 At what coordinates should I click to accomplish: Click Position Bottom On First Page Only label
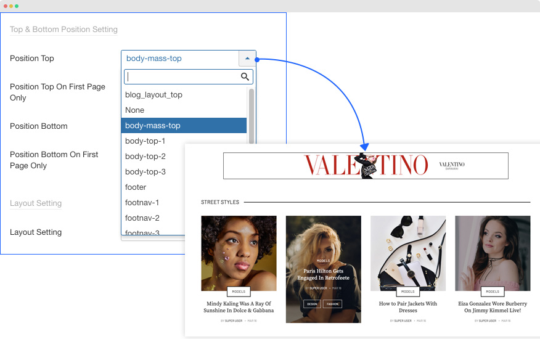pos(54,160)
